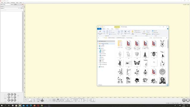Click Invert selection in Explorer ribbon

(x=156, y=34)
